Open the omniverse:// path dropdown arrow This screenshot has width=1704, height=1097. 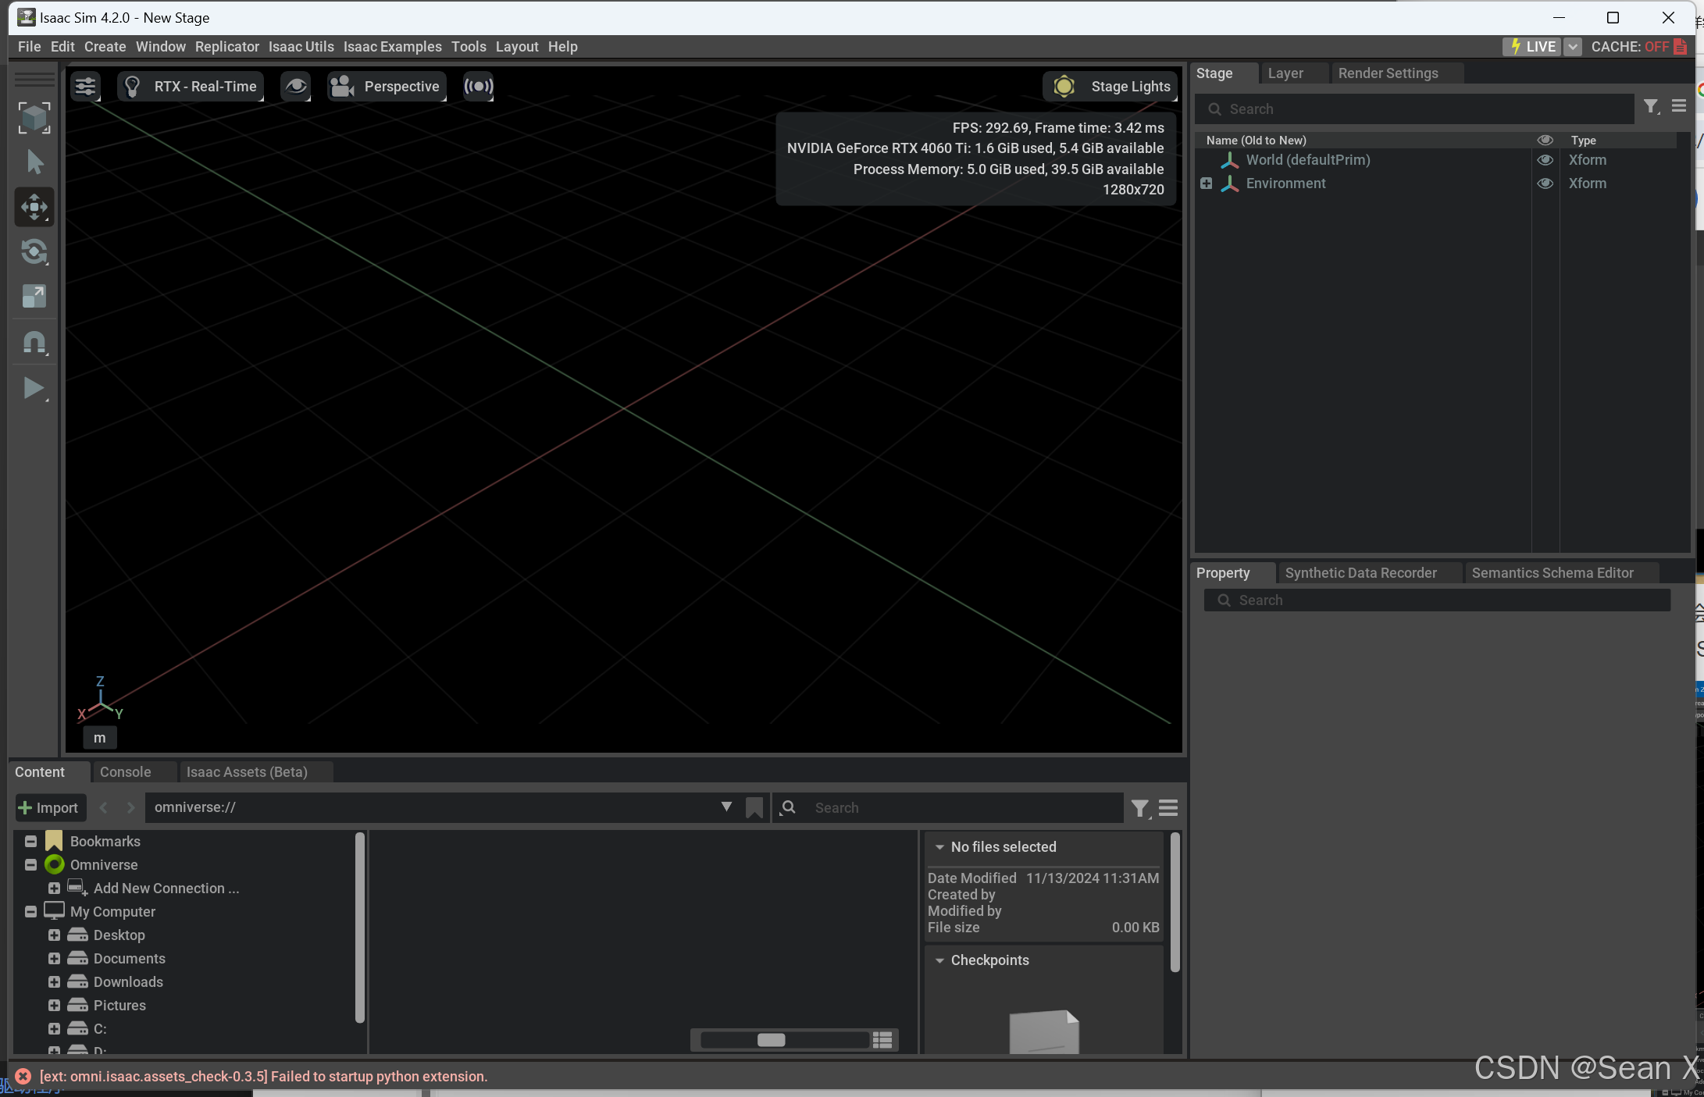pos(726,807)
